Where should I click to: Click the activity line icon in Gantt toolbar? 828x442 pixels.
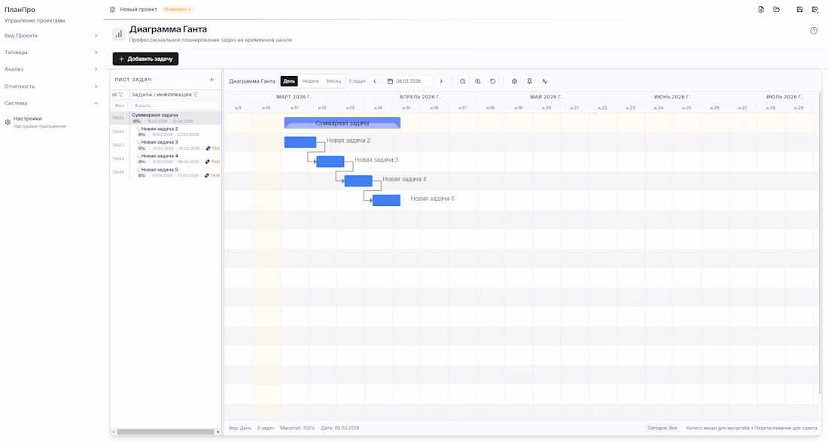tap(544, 81)
